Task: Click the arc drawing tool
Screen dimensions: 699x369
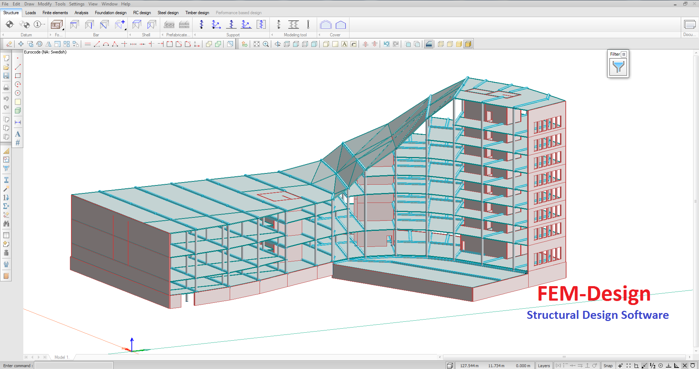Action: tap(106, 44)
